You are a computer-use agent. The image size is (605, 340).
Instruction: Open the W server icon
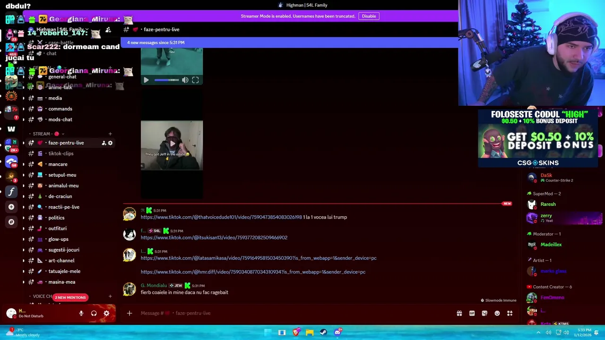tap(11, 129)
